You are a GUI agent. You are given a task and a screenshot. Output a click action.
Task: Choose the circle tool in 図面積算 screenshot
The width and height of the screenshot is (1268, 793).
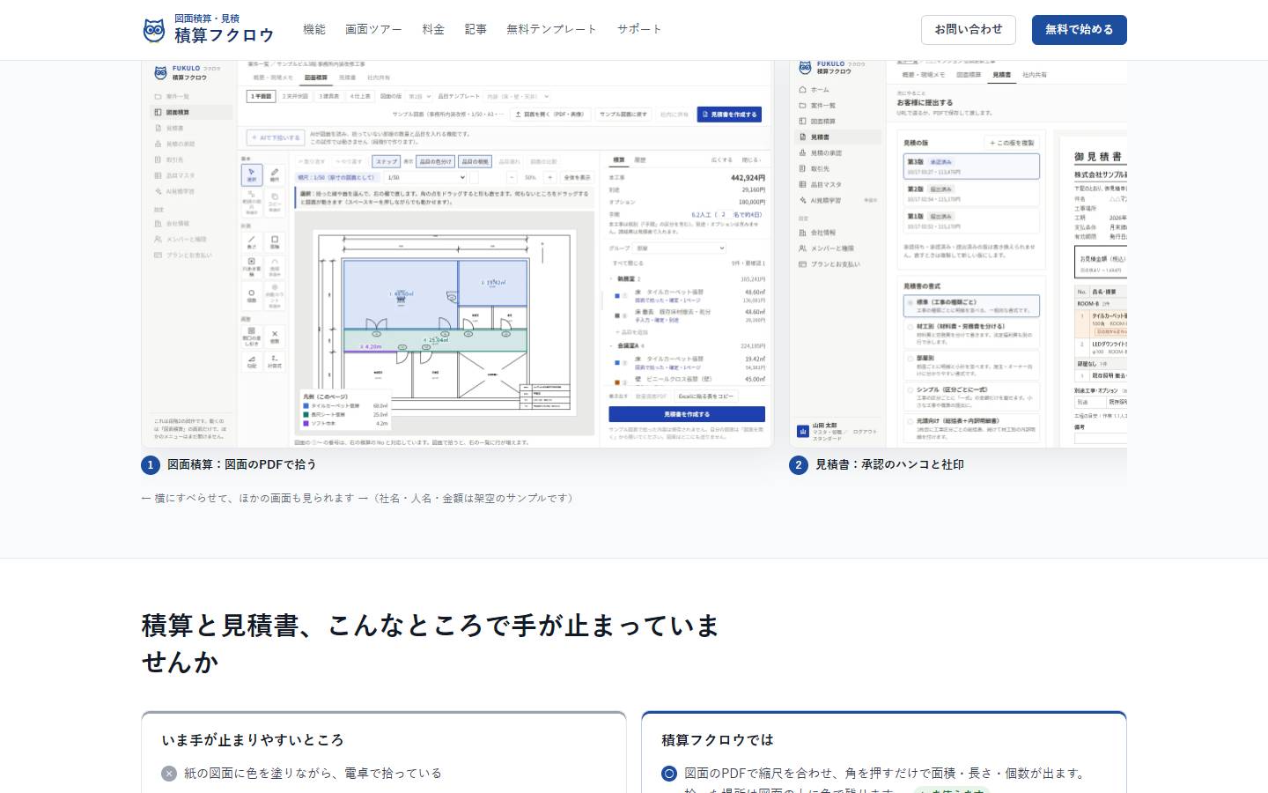[x=252, y=294]
